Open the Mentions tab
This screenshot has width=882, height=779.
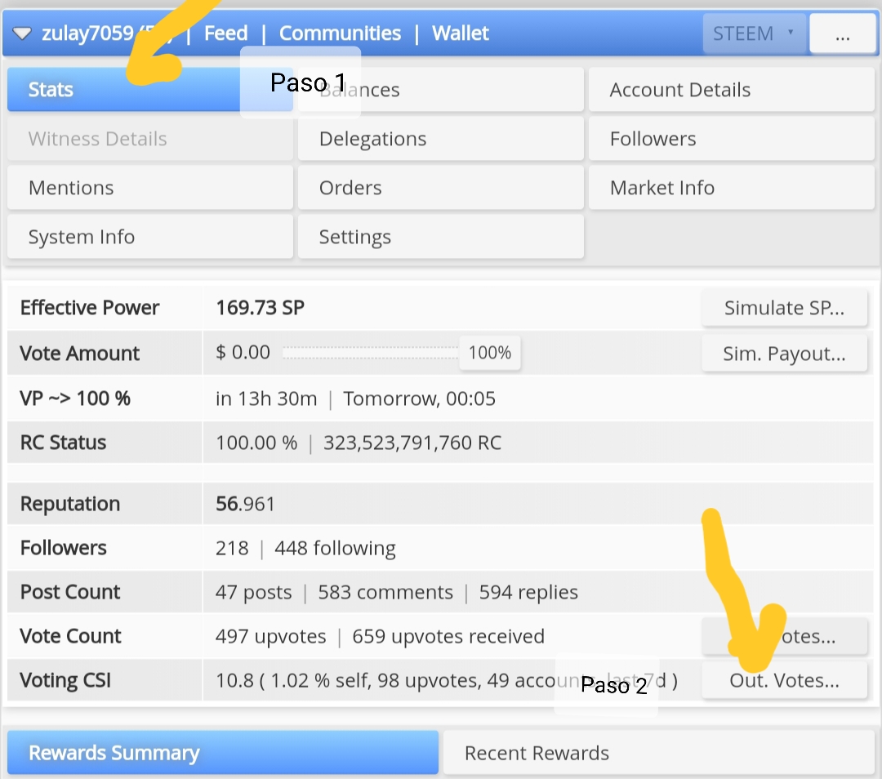[x=150, y=188]
